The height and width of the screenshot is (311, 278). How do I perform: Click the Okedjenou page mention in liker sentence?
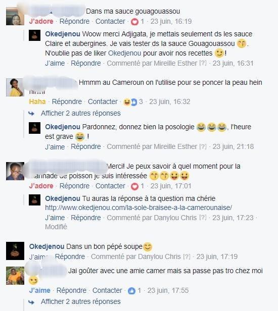pyautogui.click(x=125, y=53)
